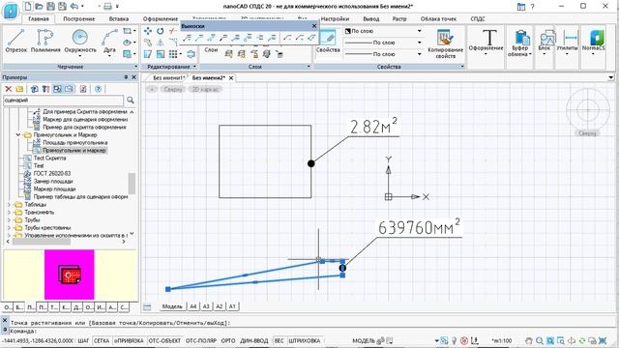Click the open file folder icon
619x348 pixels.
39,6
